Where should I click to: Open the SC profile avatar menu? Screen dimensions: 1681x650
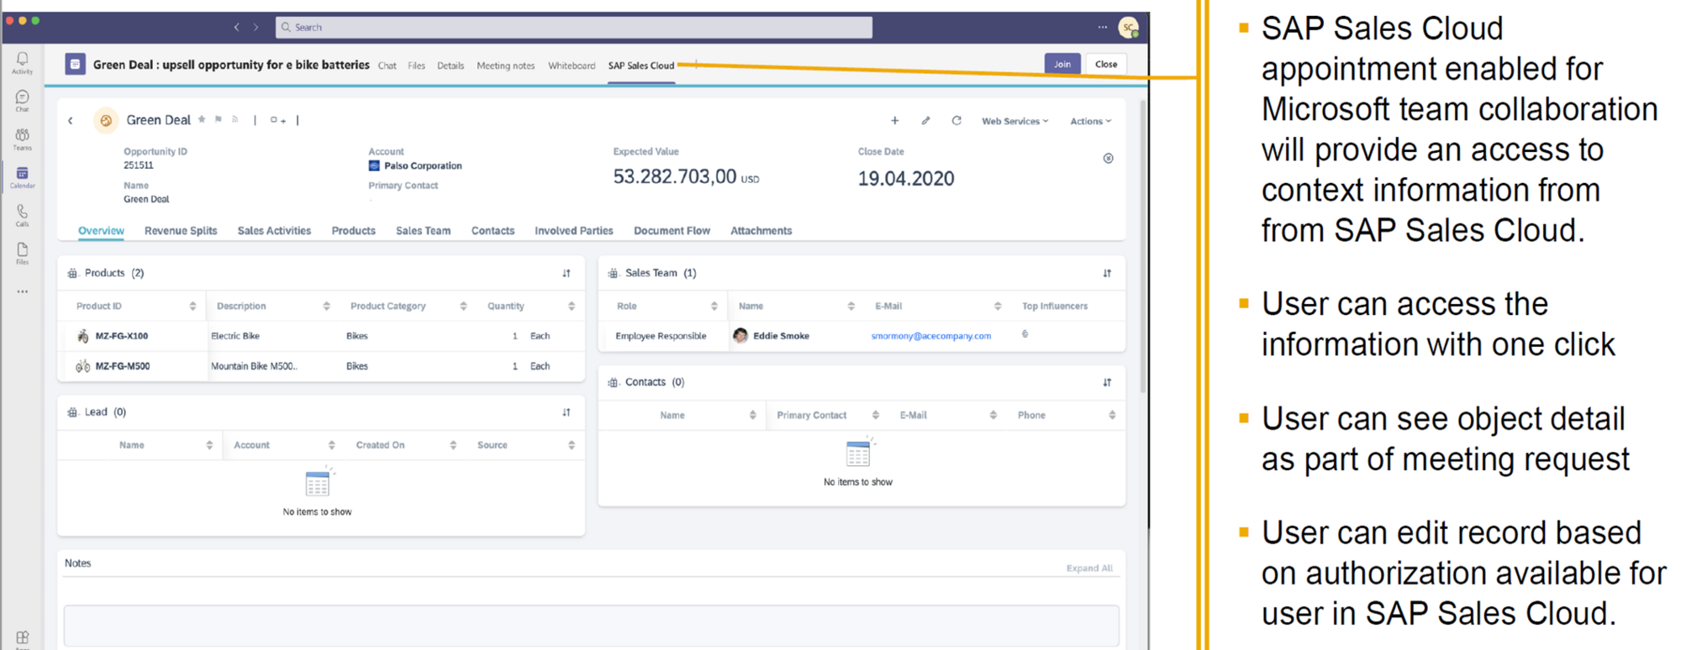click(1129, 27)
